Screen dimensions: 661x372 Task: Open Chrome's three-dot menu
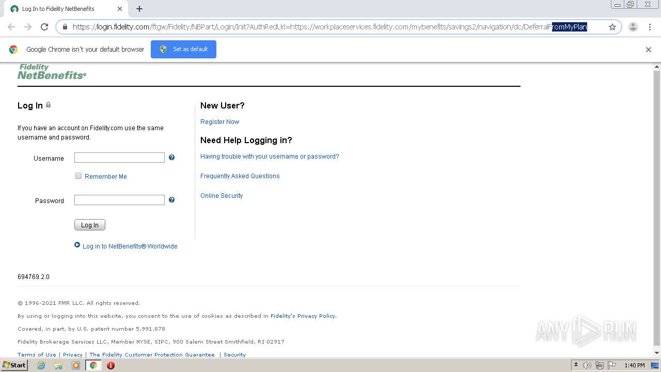[x=650, y=27]
